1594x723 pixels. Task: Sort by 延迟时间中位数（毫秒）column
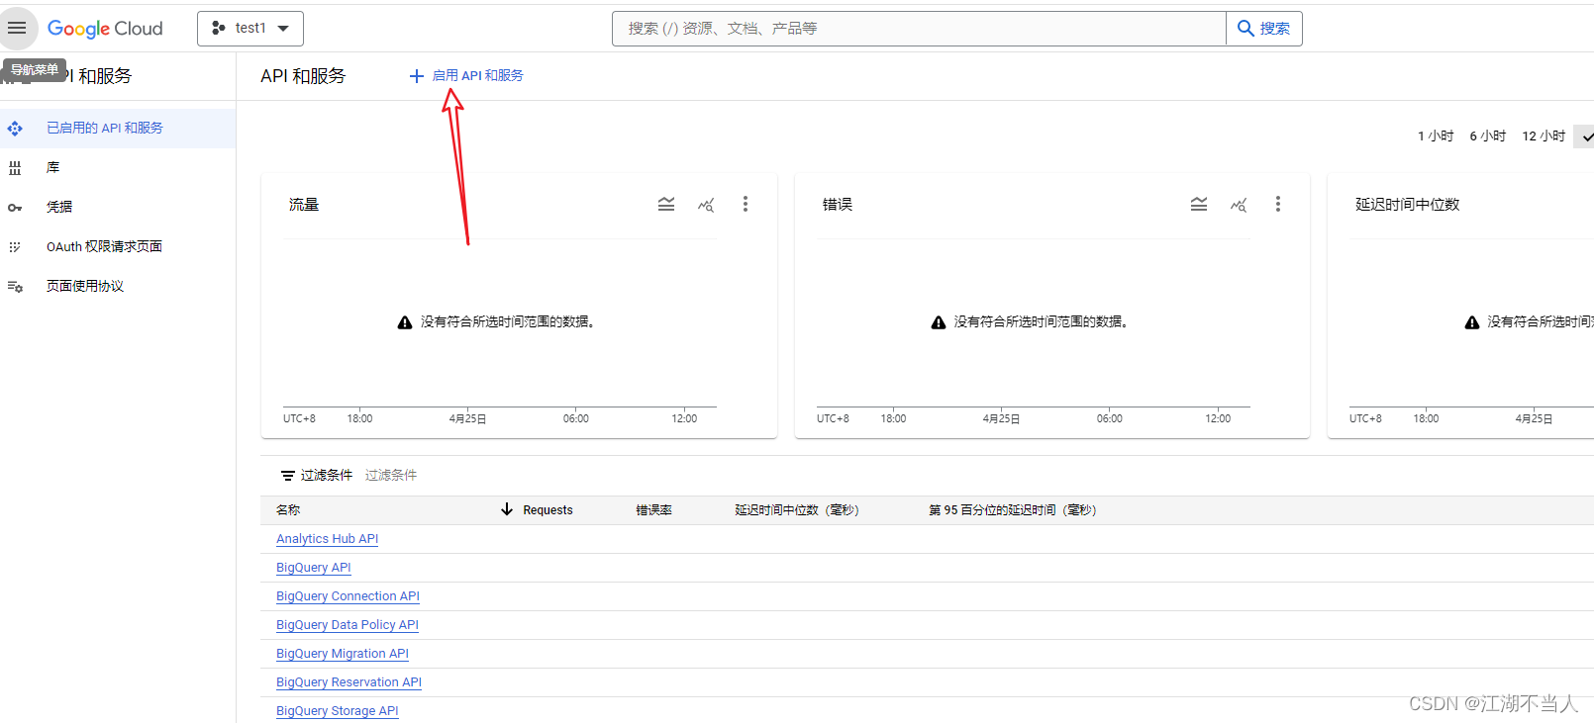[x=797, y=510]
